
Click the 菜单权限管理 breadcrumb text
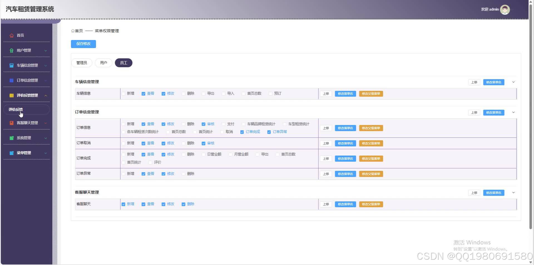[107, 31]
